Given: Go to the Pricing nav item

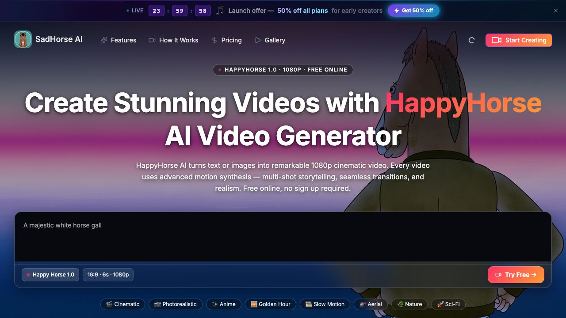Looking at the screenshot, I should (226, 40).
